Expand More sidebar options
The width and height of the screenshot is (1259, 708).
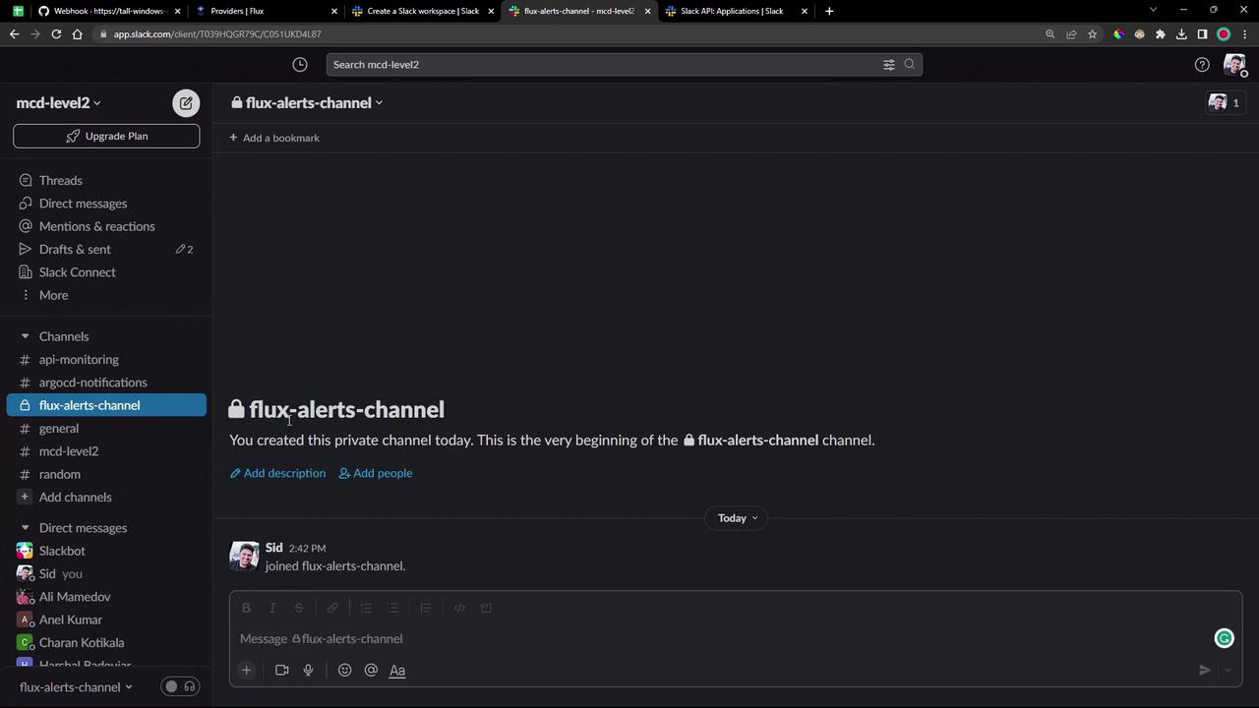tap(53, 295)
